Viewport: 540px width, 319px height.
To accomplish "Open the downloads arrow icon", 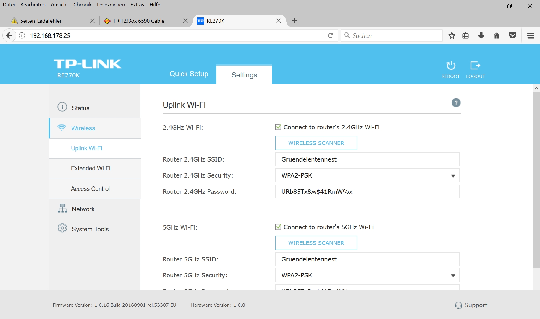I will (481, 36).
